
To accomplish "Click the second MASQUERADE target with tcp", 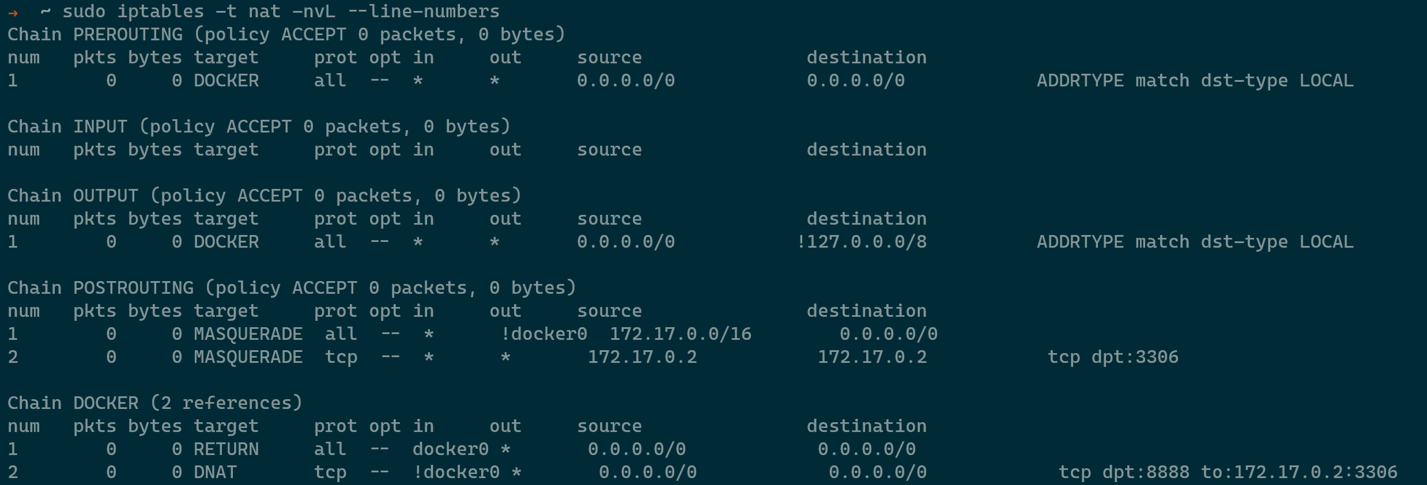I will coord(248,357).
